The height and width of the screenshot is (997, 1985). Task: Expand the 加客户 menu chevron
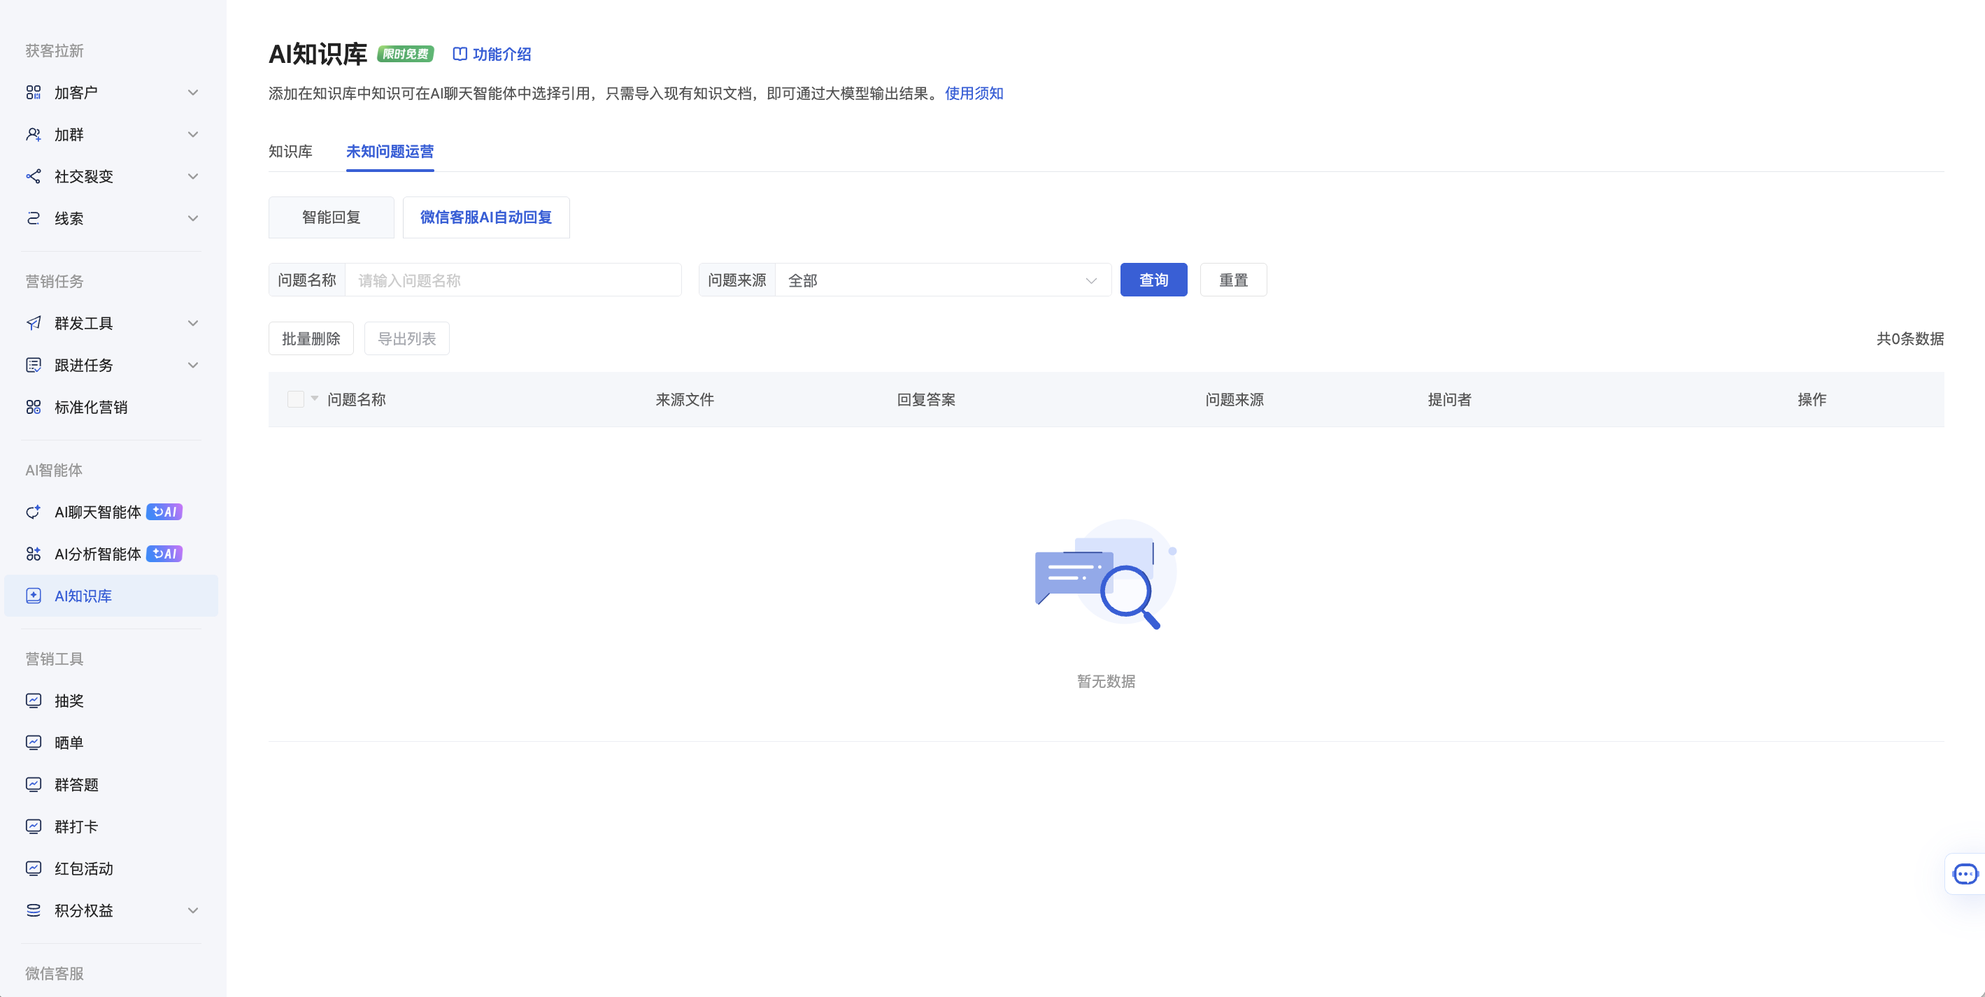pos(194,92)
